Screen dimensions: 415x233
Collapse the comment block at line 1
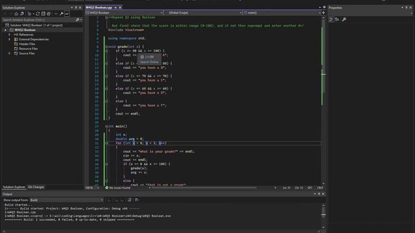point(106,17)
